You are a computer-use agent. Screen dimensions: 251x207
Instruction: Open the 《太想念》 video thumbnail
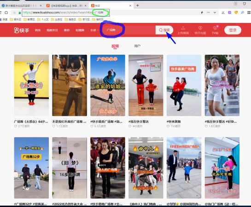31,85
